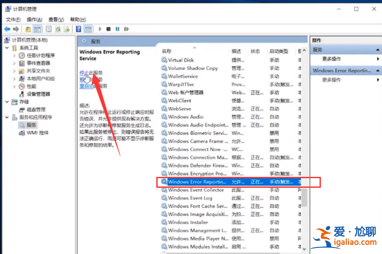Click the refresh icon on toolbar

[x=58, y=29]
